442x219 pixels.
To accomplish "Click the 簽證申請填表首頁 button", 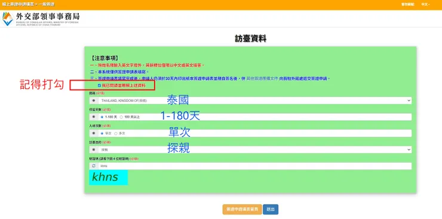I will [x=242, y=209].
